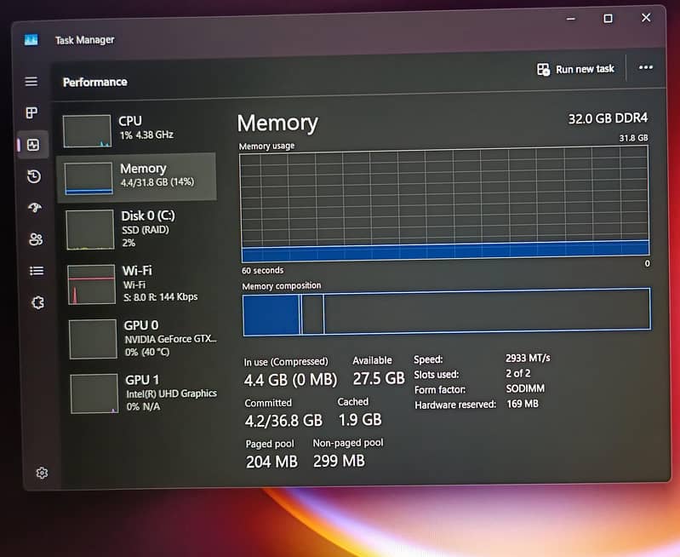Open the hamburger navigation menu
This screenshot has width=680, height=557.
pos(31,81)
